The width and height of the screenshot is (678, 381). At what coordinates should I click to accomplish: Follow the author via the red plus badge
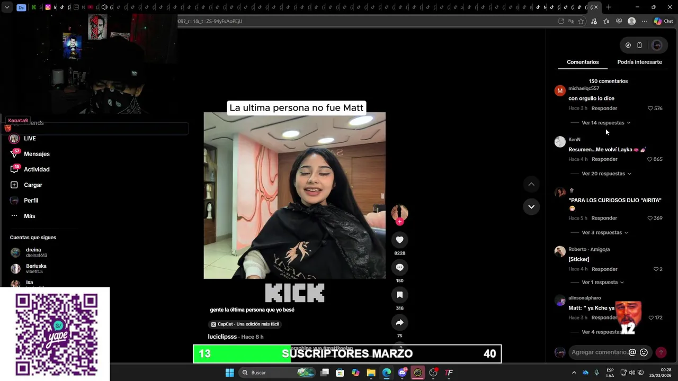coord(399,222)
